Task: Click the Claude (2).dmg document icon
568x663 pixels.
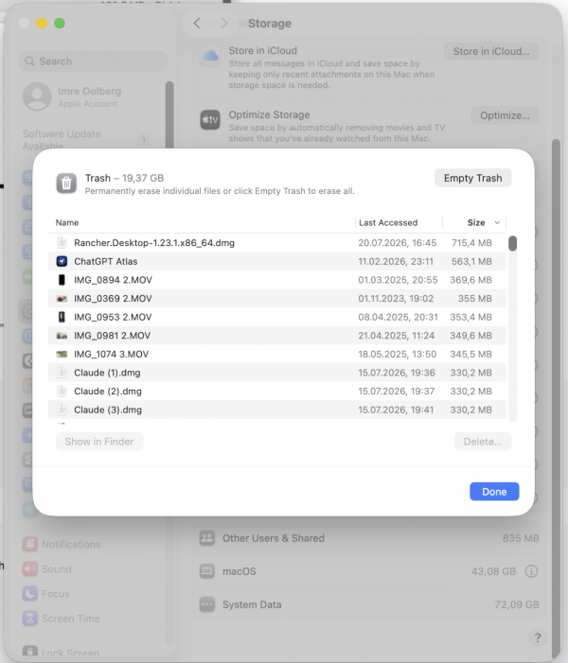Action: 62,392
